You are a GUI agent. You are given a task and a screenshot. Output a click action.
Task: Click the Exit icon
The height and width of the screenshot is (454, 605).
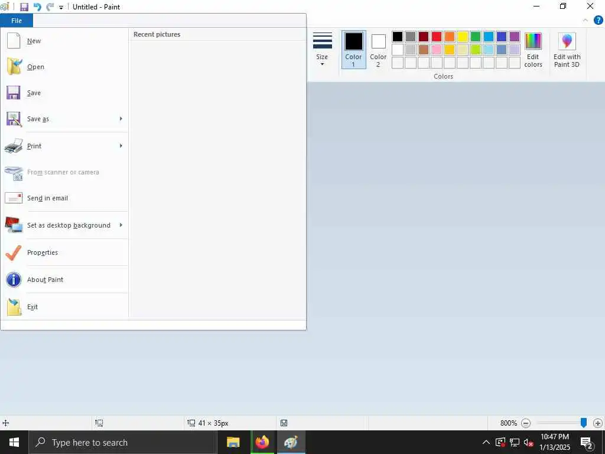(14, 307)
